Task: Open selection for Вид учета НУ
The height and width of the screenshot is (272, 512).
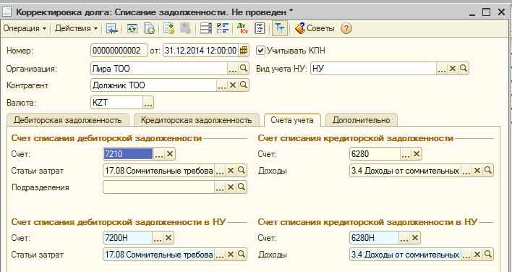Action: tap(441, 69)
